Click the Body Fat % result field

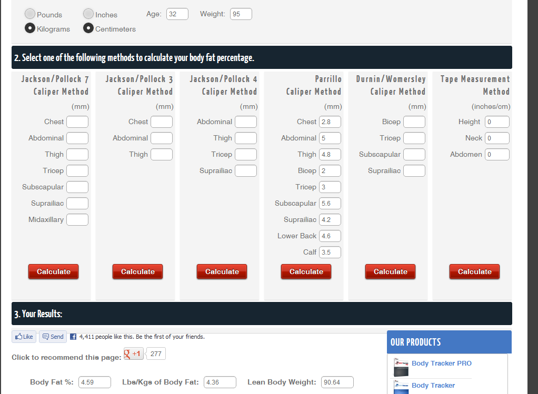tap(95, 382)
